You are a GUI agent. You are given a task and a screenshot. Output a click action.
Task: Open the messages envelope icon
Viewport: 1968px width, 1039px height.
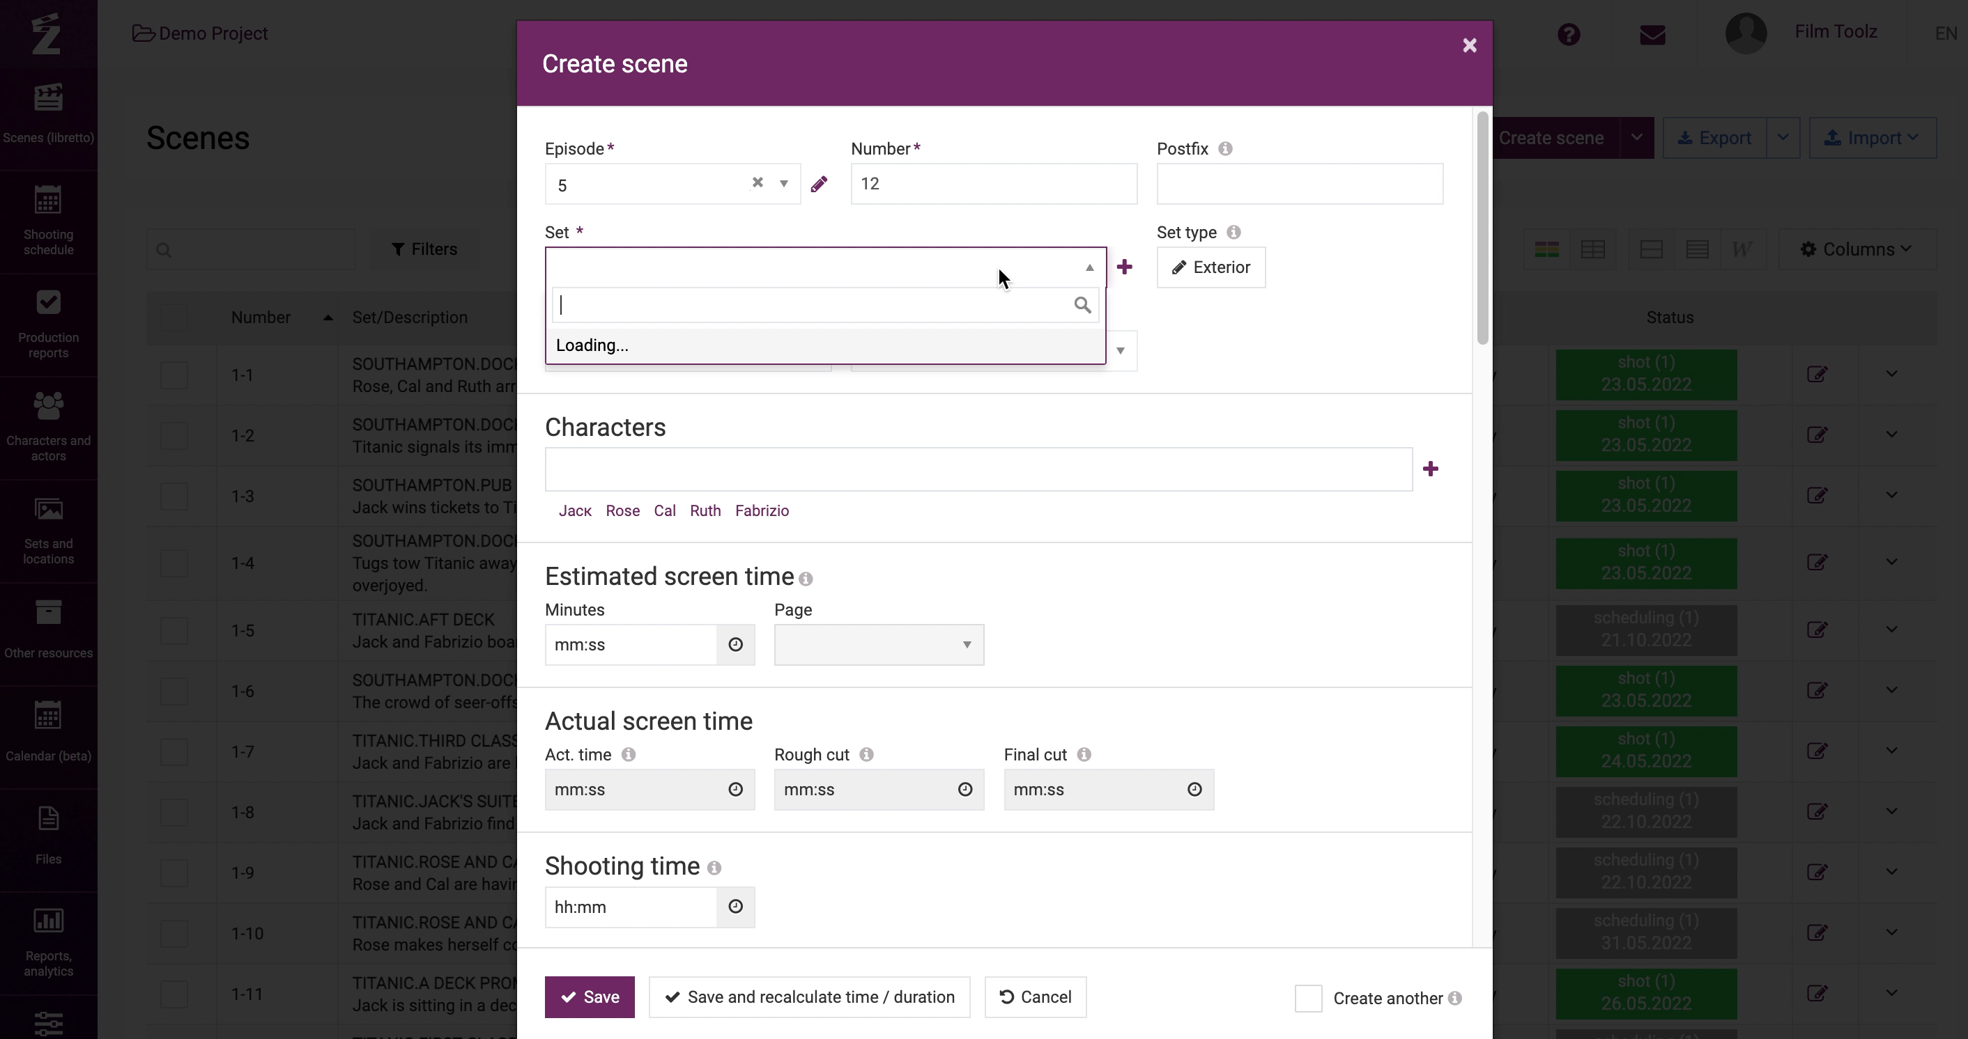(x=1652, y=35)
